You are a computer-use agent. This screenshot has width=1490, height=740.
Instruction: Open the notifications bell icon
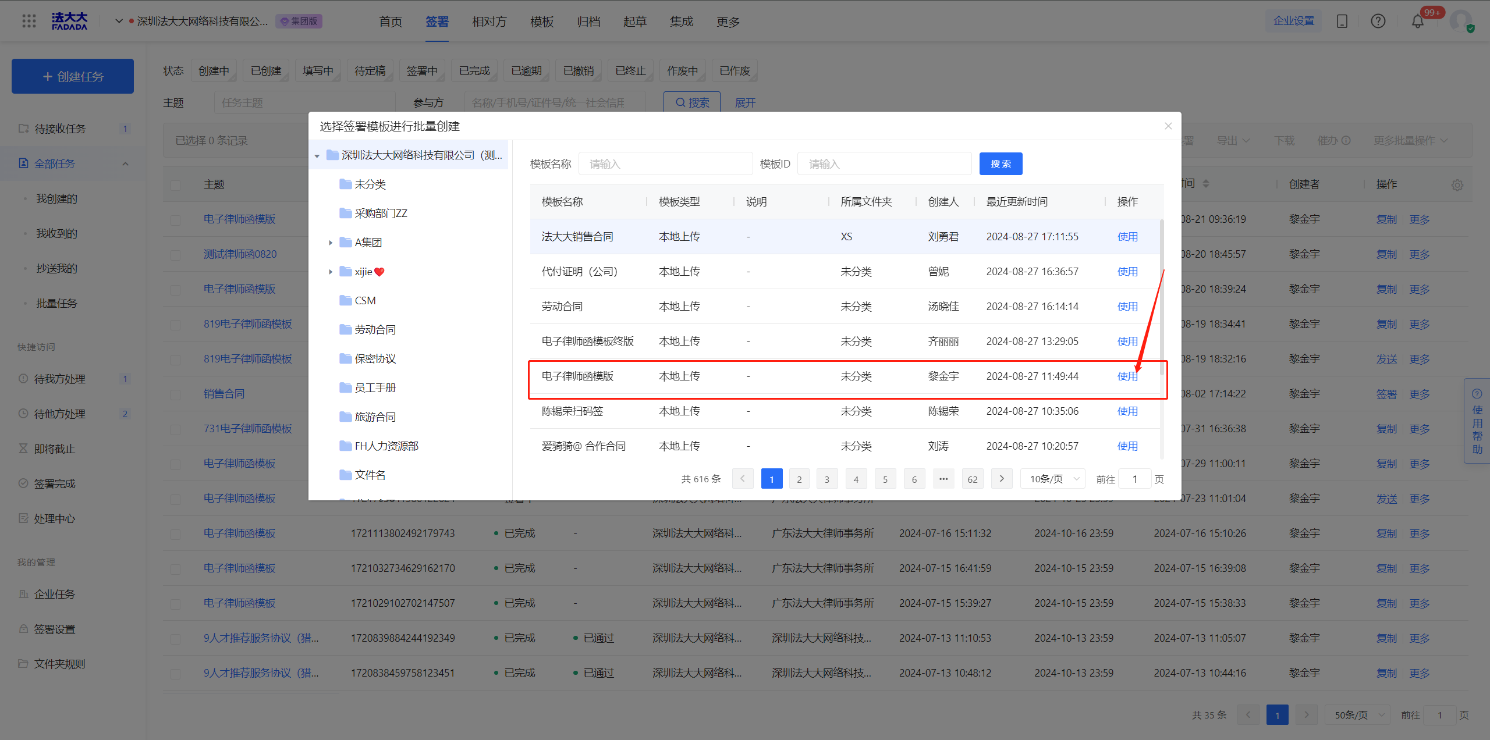[1418, 22]
